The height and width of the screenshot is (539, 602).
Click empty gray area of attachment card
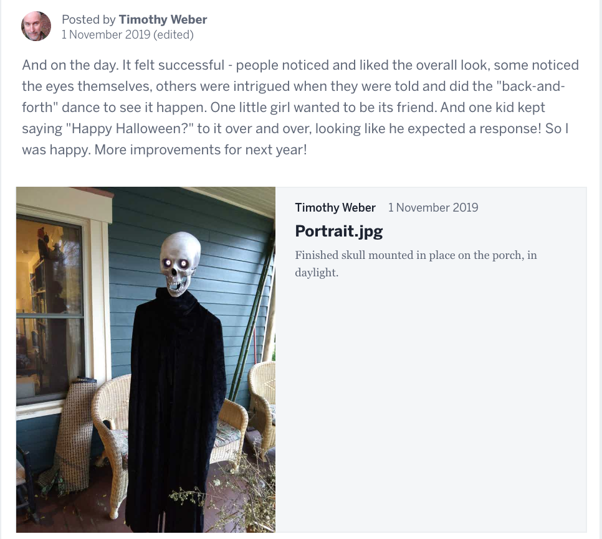pyautogui.click(x=430, y=403)
